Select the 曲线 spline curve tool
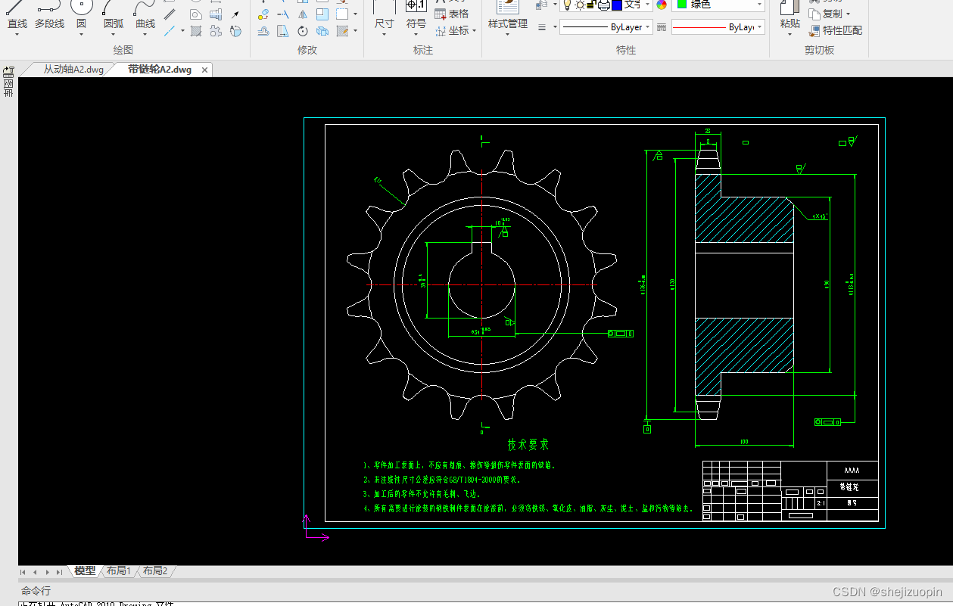Screen dimensions: 953x606 pos(145,15)
